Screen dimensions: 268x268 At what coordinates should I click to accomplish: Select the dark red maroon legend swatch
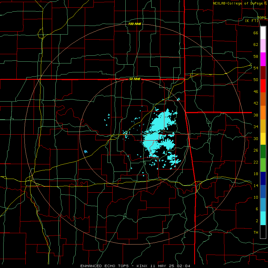[x=263, y=72]
